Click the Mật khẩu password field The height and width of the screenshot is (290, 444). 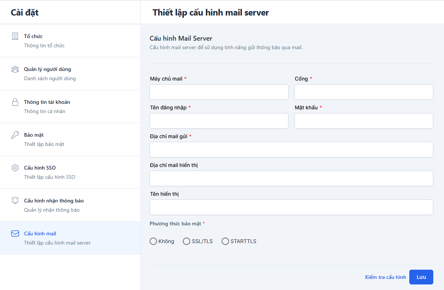[x=363, y=121]
